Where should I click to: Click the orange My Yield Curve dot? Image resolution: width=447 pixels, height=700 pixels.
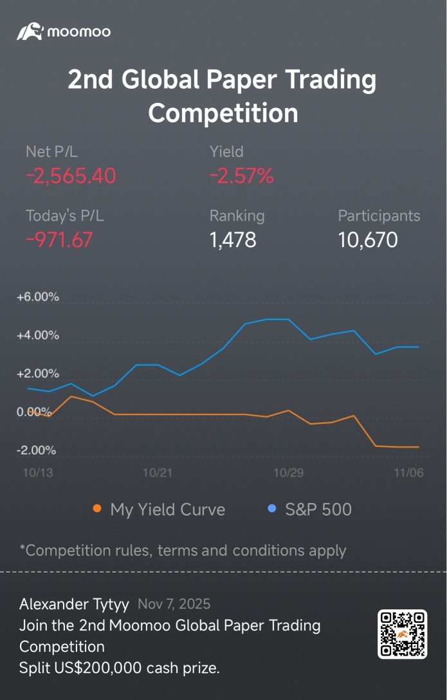(x=97, y=509)
